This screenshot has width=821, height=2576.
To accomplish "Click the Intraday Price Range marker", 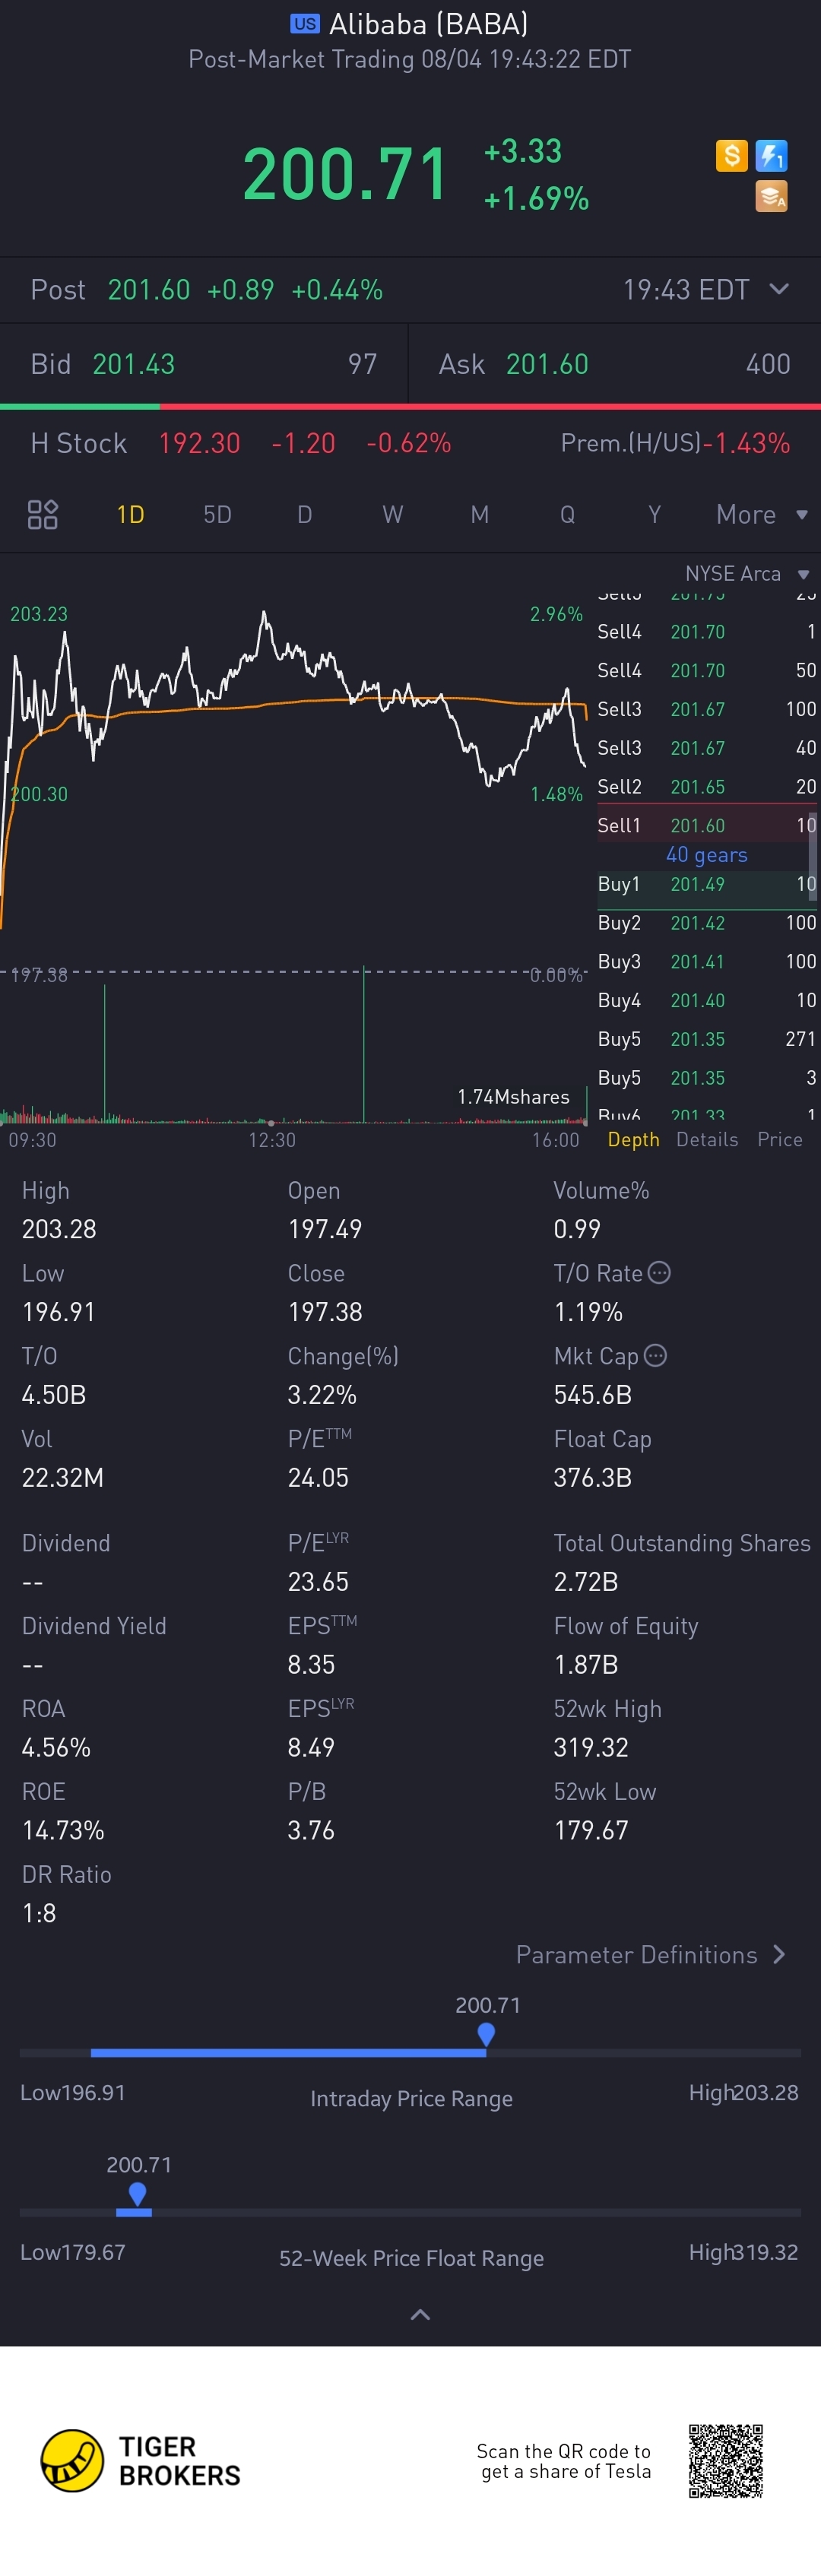I will point(486,2033).
